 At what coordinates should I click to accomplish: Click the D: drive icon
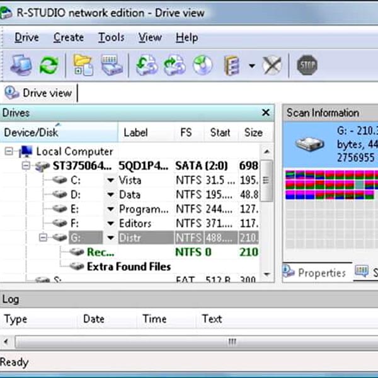(60, 195)
